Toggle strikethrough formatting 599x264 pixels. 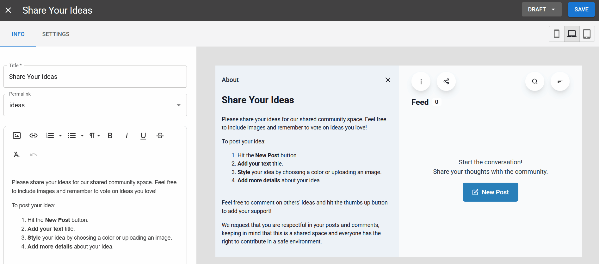point(160,135)
